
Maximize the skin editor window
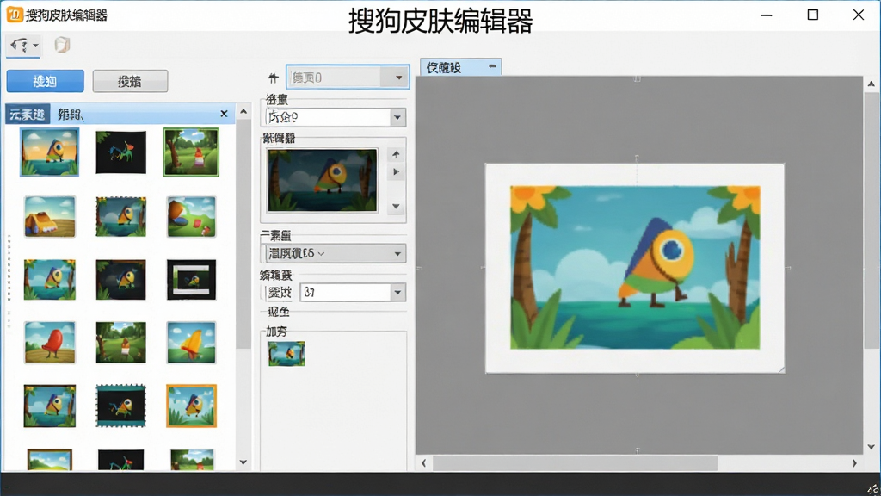coord(812,15)
